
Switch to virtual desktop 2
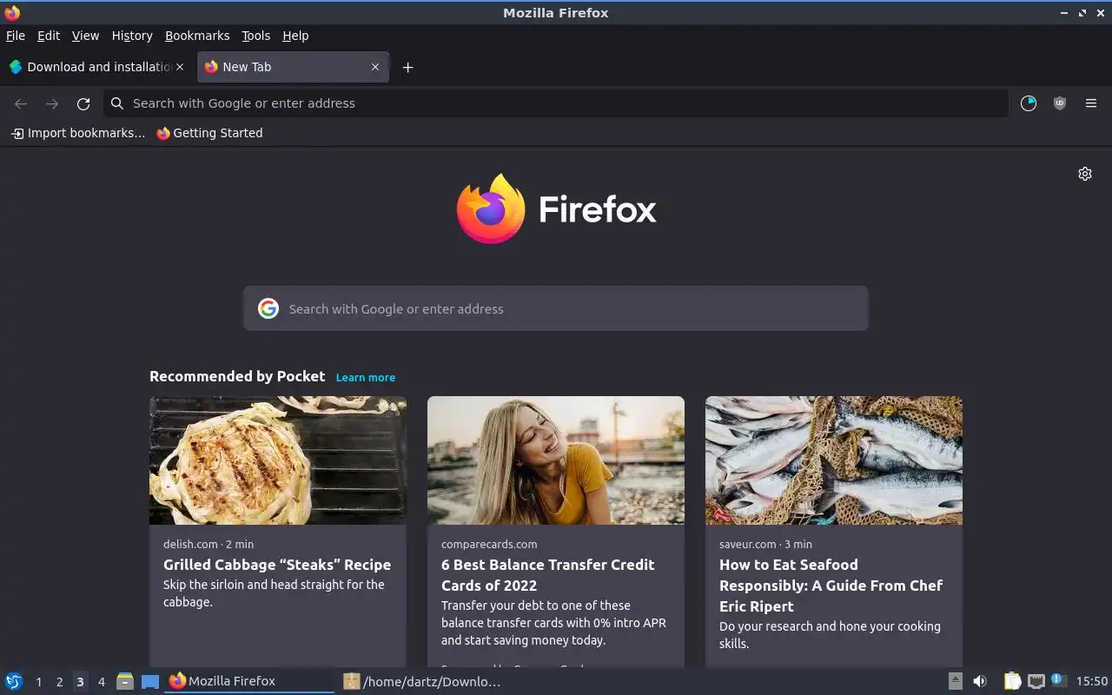point(60,682)
